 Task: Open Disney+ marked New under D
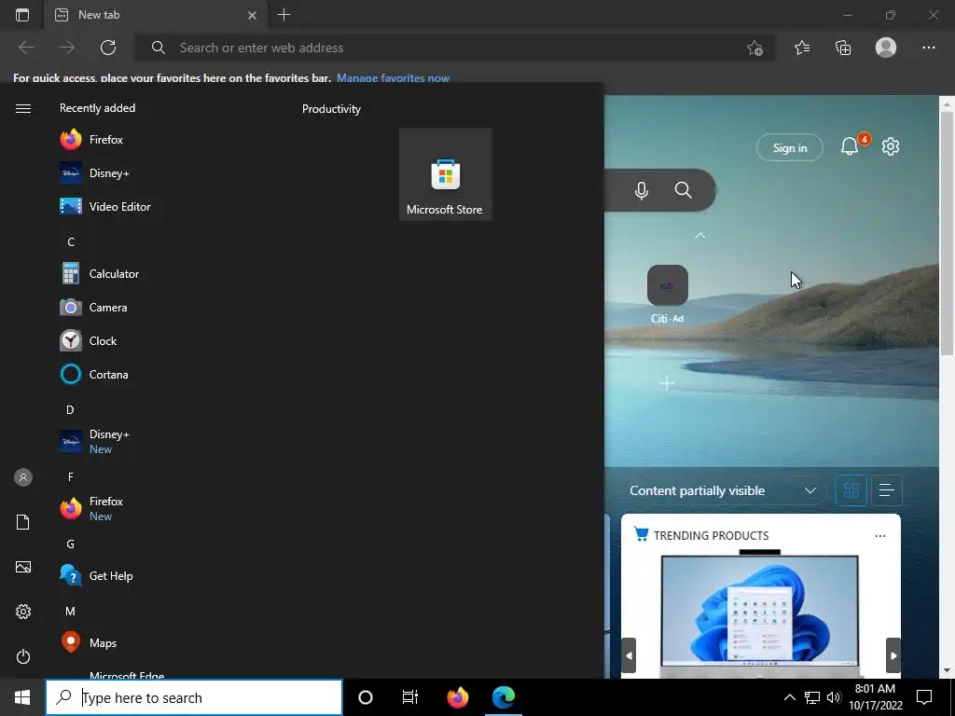[x=94, y=441]
